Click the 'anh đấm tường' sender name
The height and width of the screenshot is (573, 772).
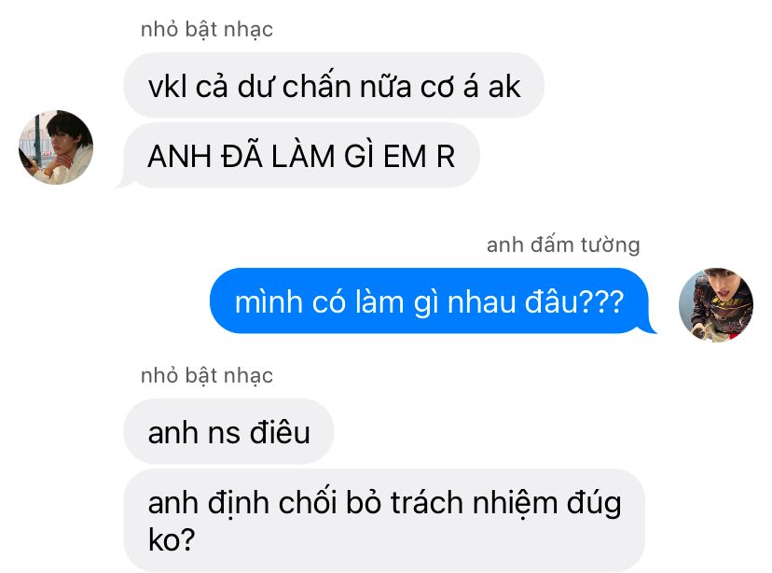[563, 245]
